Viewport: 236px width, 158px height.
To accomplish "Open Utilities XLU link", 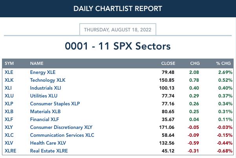I will tap(44, 96).
